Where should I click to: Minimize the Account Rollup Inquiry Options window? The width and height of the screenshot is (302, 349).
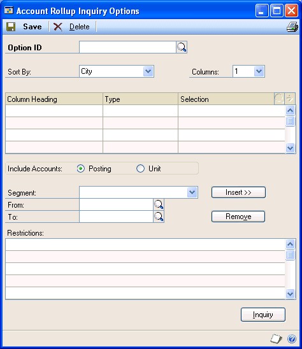pos(262,11)
